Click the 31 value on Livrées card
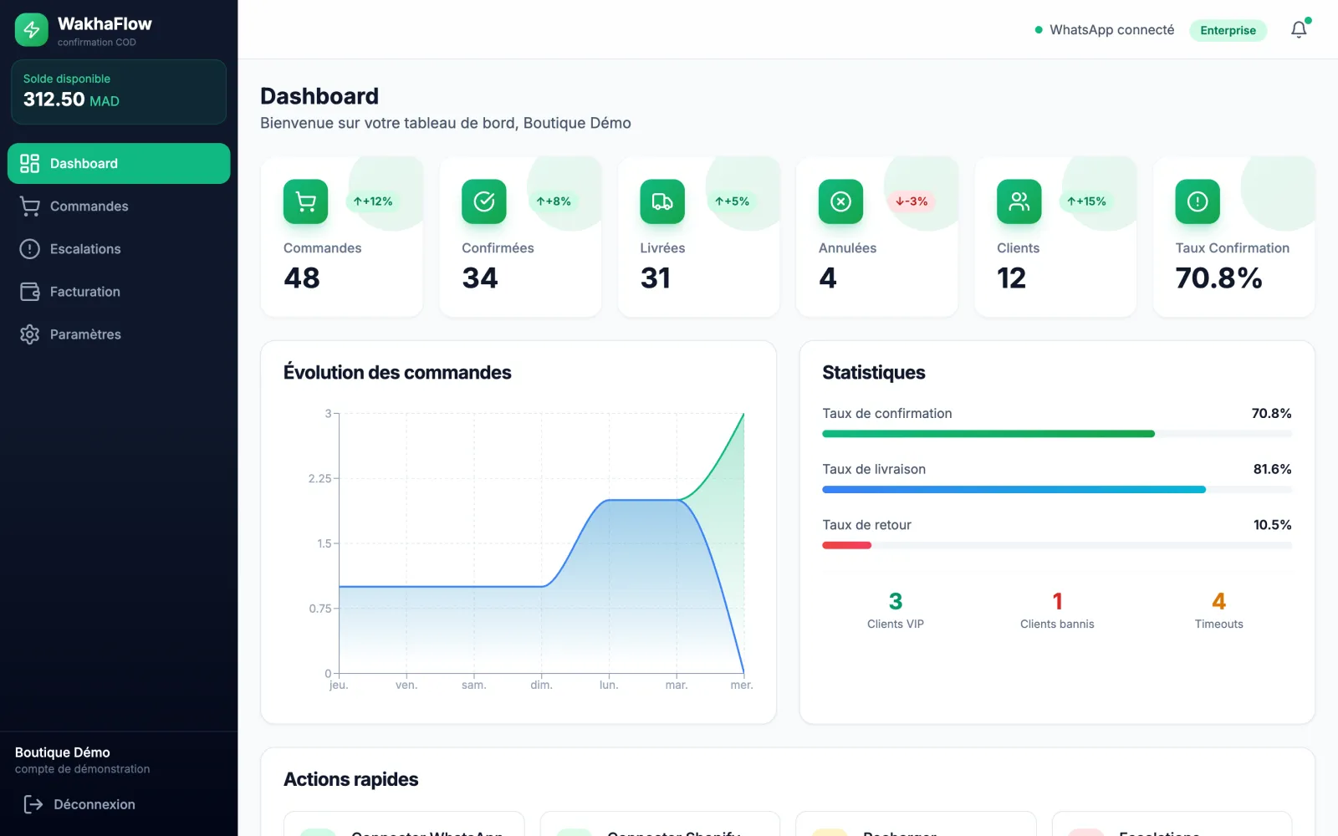The height and width of the screenshot is (836, 1338). (656, 278)
